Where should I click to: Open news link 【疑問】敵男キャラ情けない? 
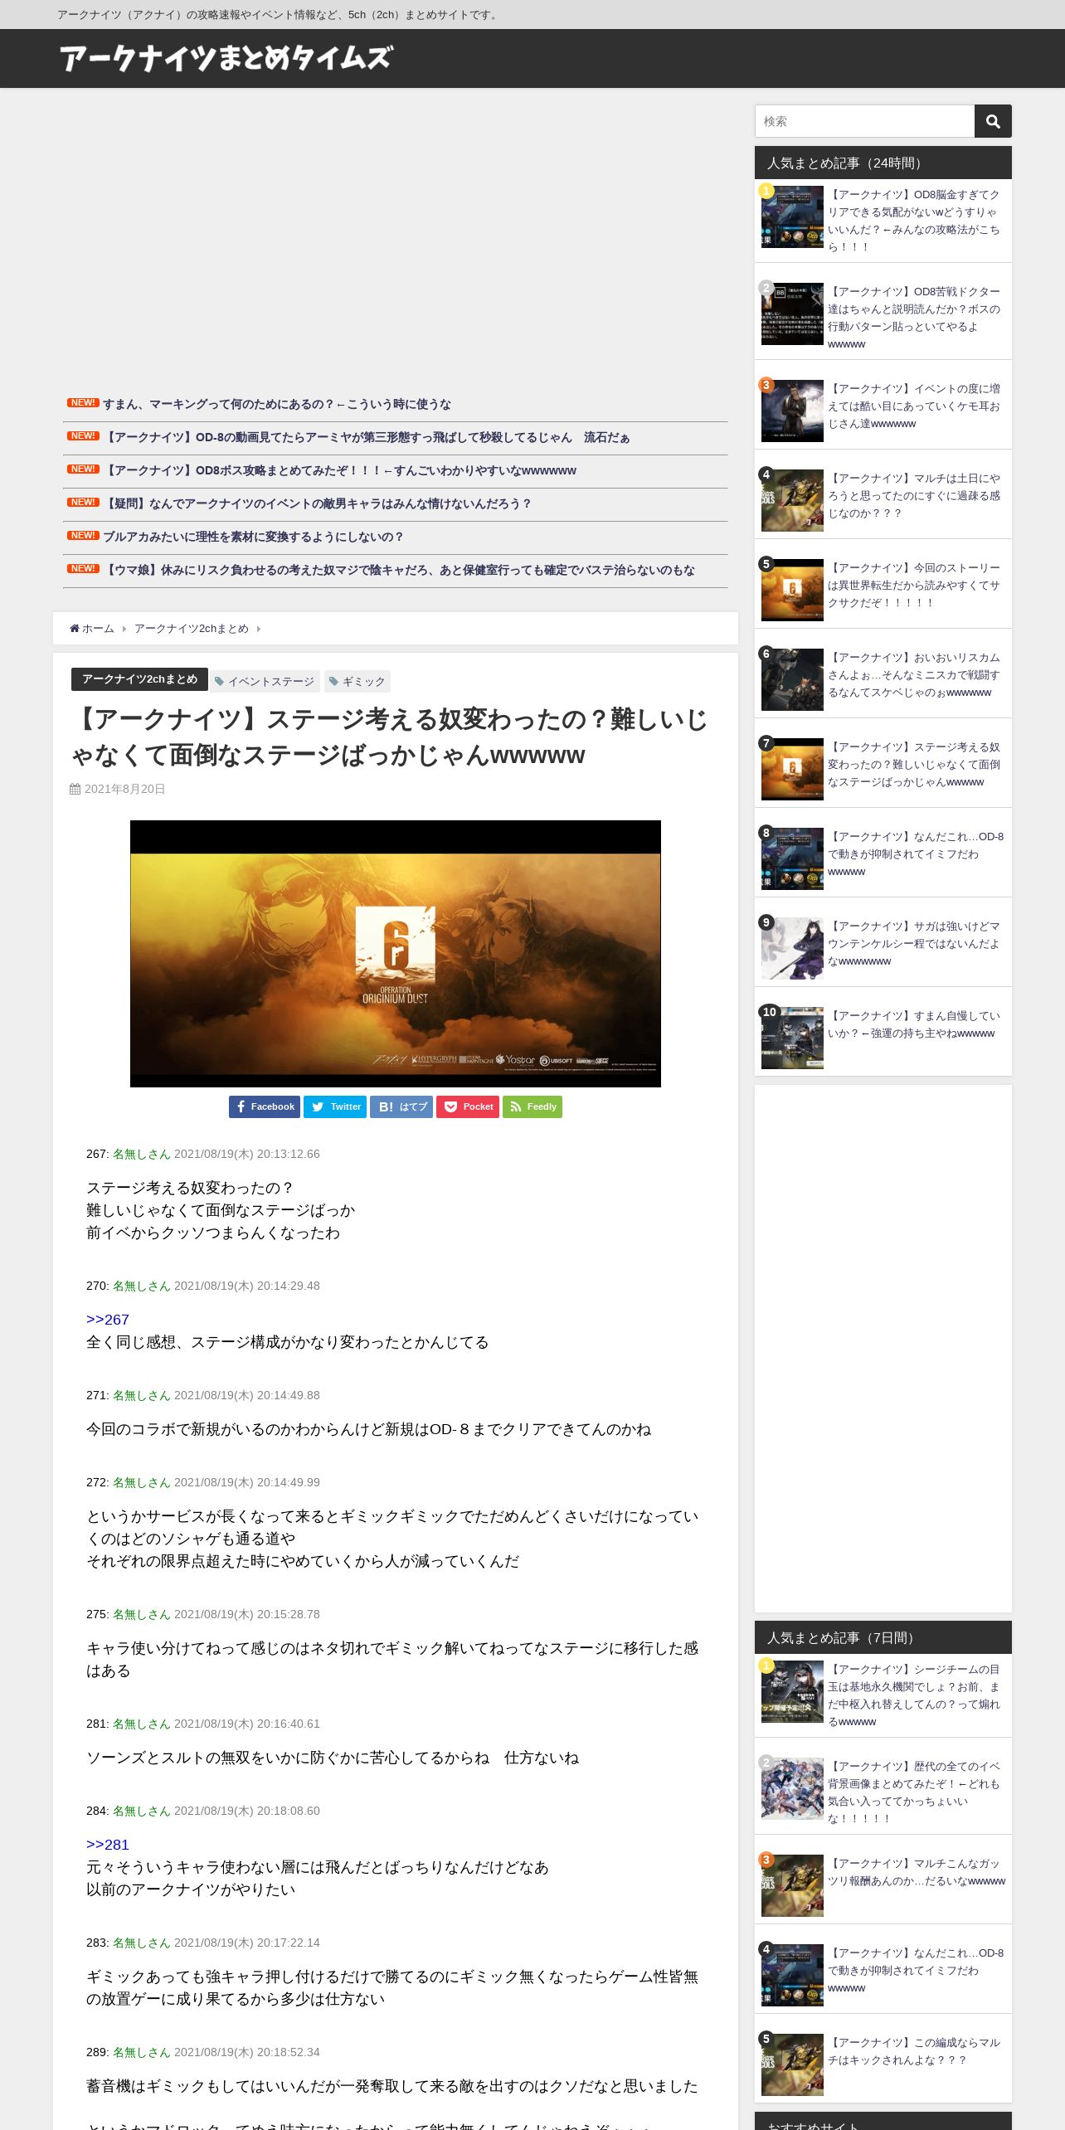click(316, 503)
